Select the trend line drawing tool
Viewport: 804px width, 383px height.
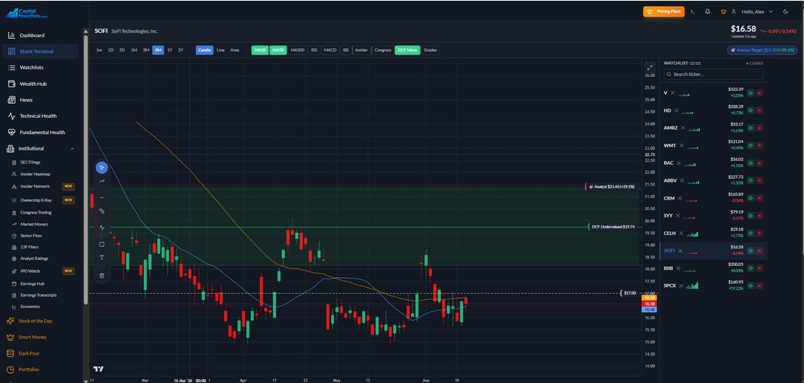point(102,181)
